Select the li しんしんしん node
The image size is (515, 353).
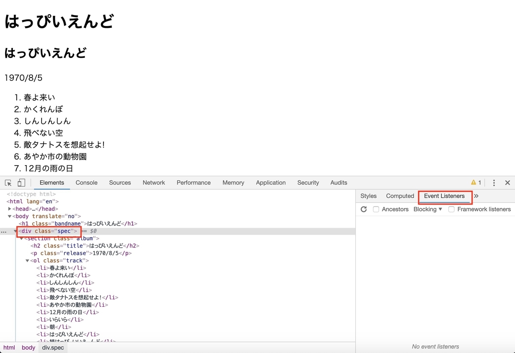[x=65, y=283]
